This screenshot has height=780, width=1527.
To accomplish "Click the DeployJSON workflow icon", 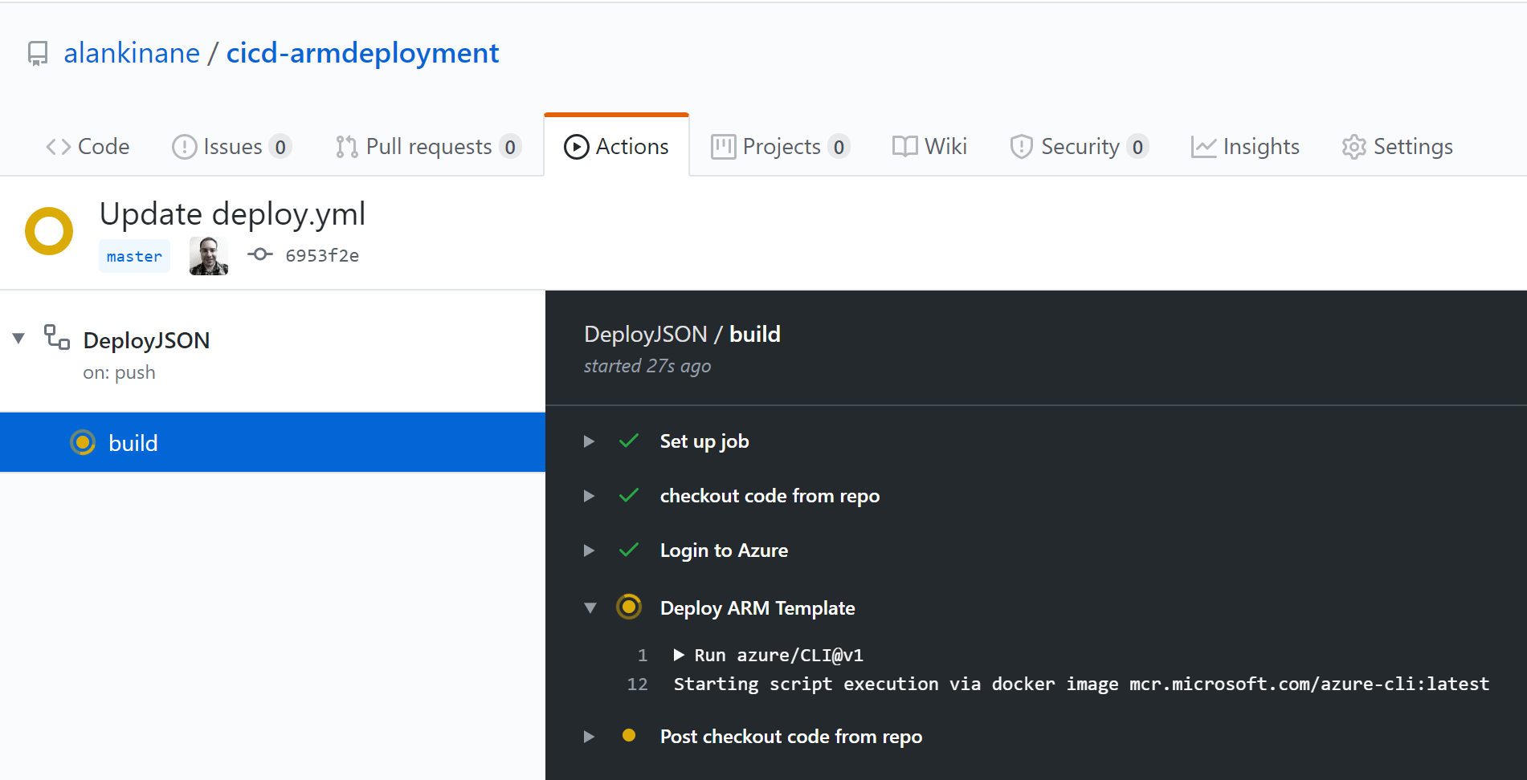I will pos(56,337).
